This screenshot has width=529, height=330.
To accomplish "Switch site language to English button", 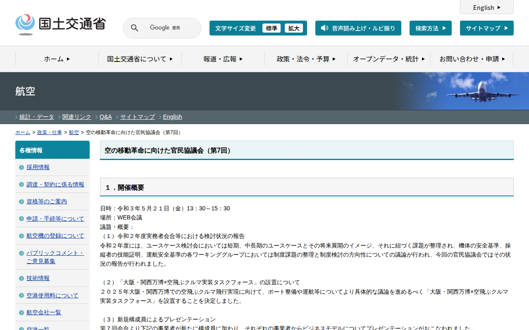I will tap(486, 7).
